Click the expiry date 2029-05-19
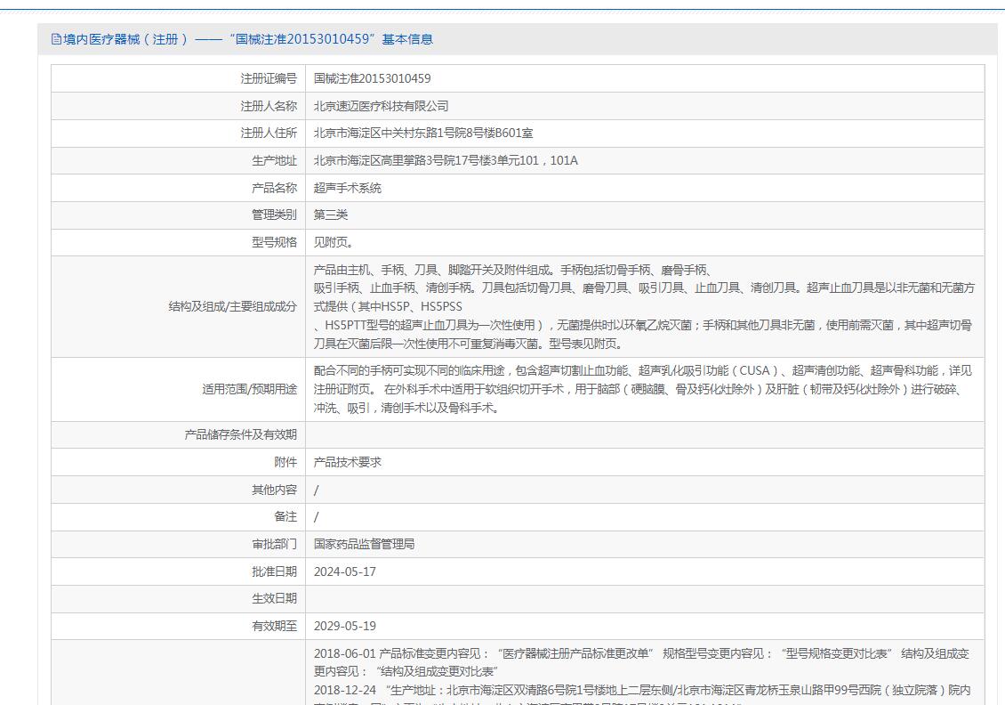Viewport: 1005px width, 705px height. click(344, 626)
